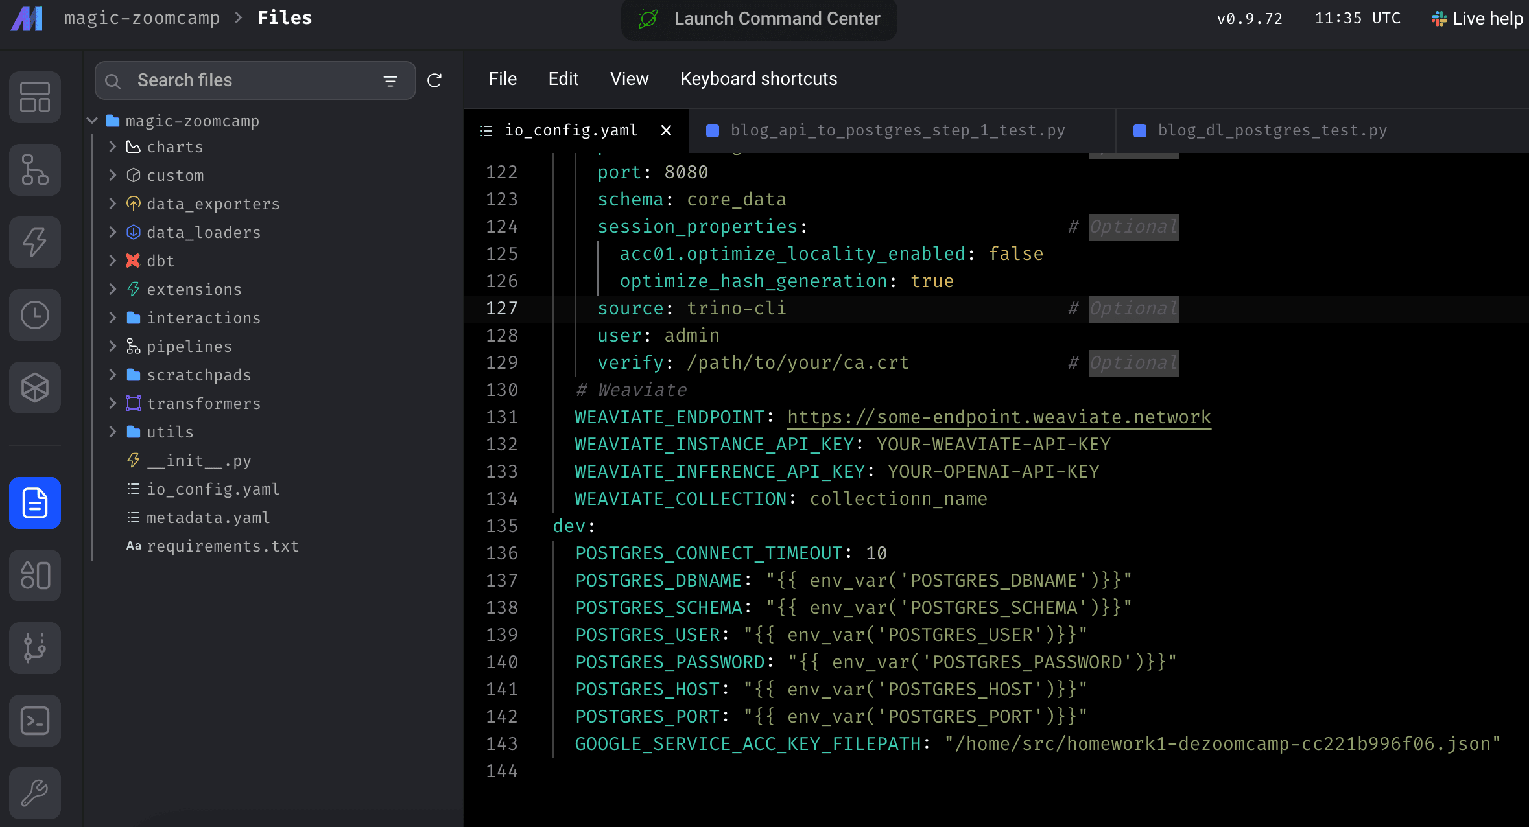Open the File menu
Viewport: 1529px width, 827px height.
tap(503, 79)
